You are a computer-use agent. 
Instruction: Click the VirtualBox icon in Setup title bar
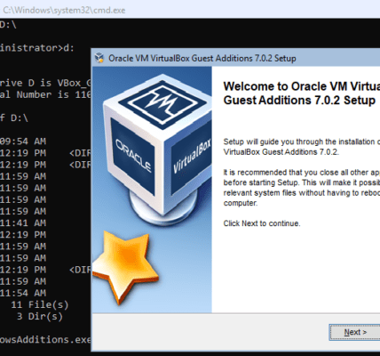[x=99, y=58]
